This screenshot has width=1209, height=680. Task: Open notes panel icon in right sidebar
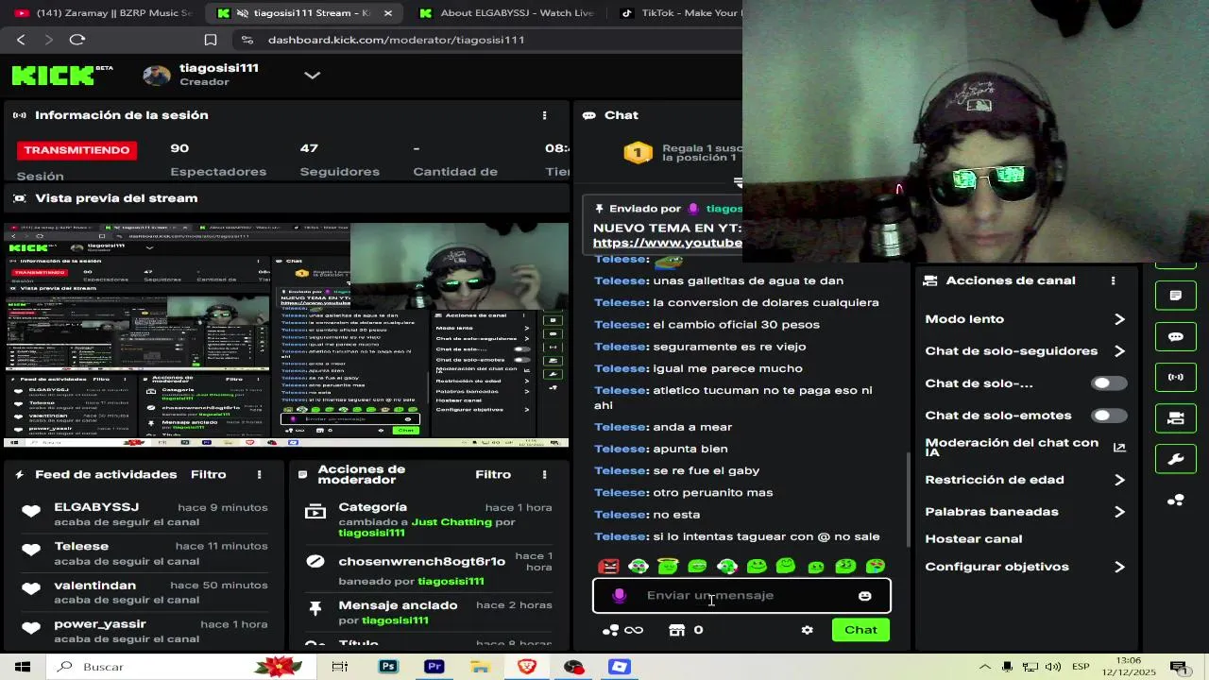click(1176, 296)
